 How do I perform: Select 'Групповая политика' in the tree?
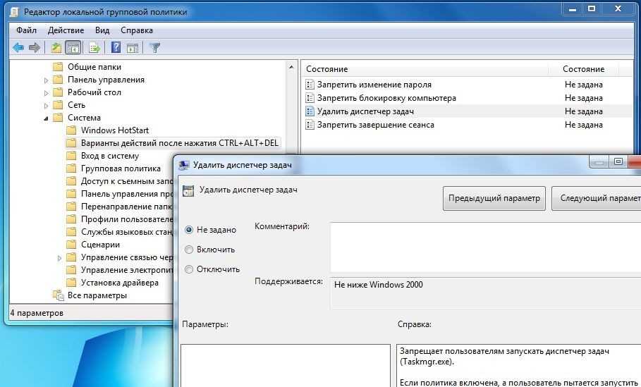tap(121, 168)
